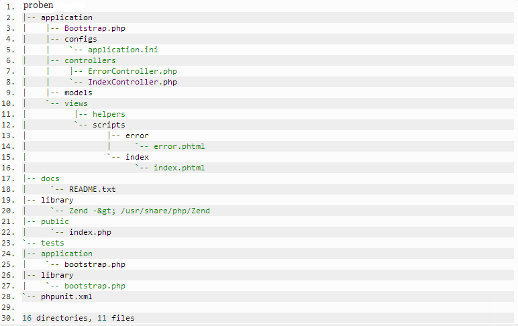
Task: Click line number 30 in gutter
Action: pos(8,318)
